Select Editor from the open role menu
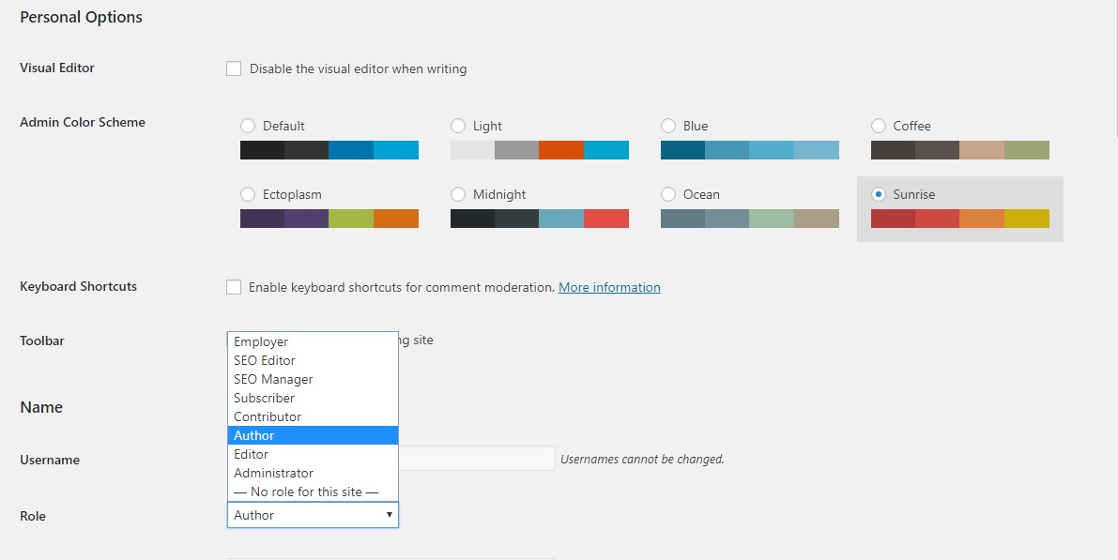Image resolution: width=1118 pixels, height=560 pixels. tap(252, 454)
